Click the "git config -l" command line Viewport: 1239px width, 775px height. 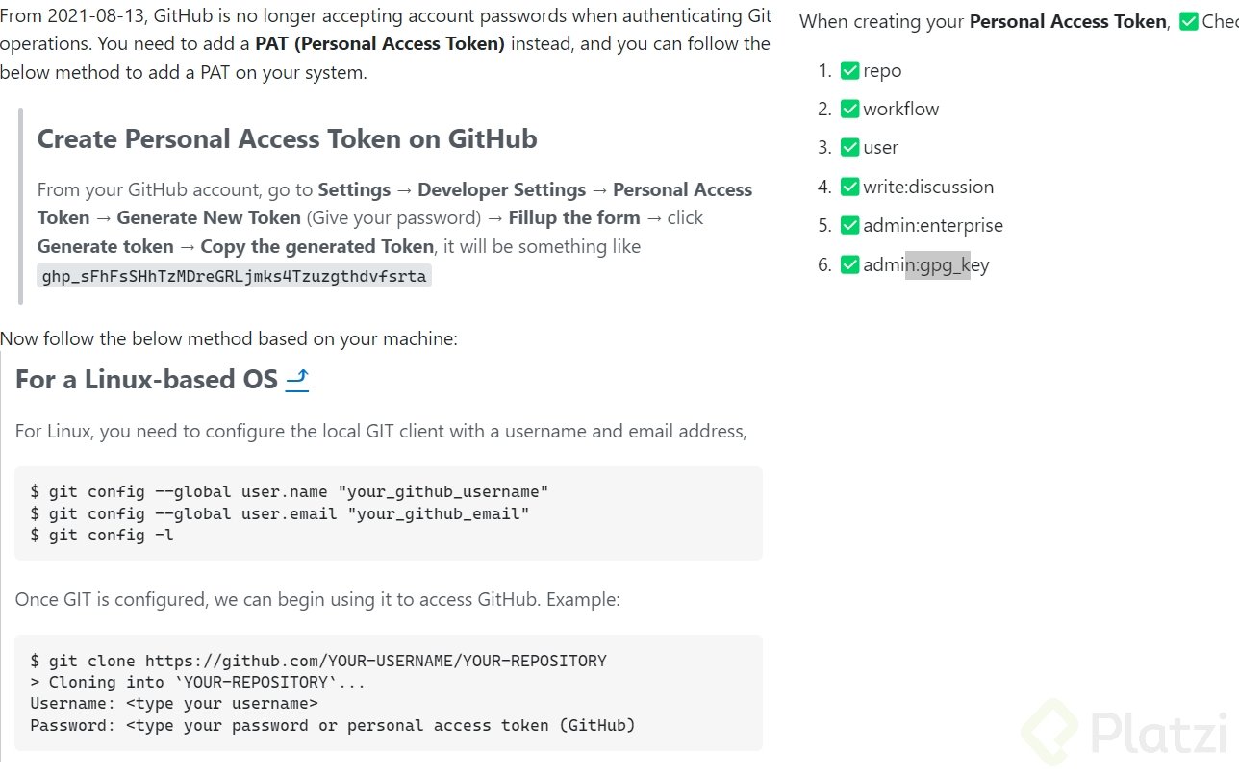(102, 535)
